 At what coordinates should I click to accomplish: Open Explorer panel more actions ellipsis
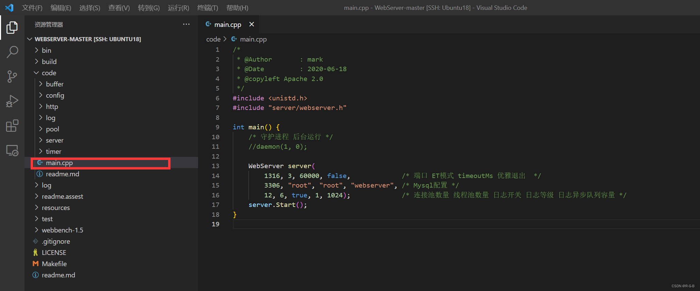tap(186, 24)
